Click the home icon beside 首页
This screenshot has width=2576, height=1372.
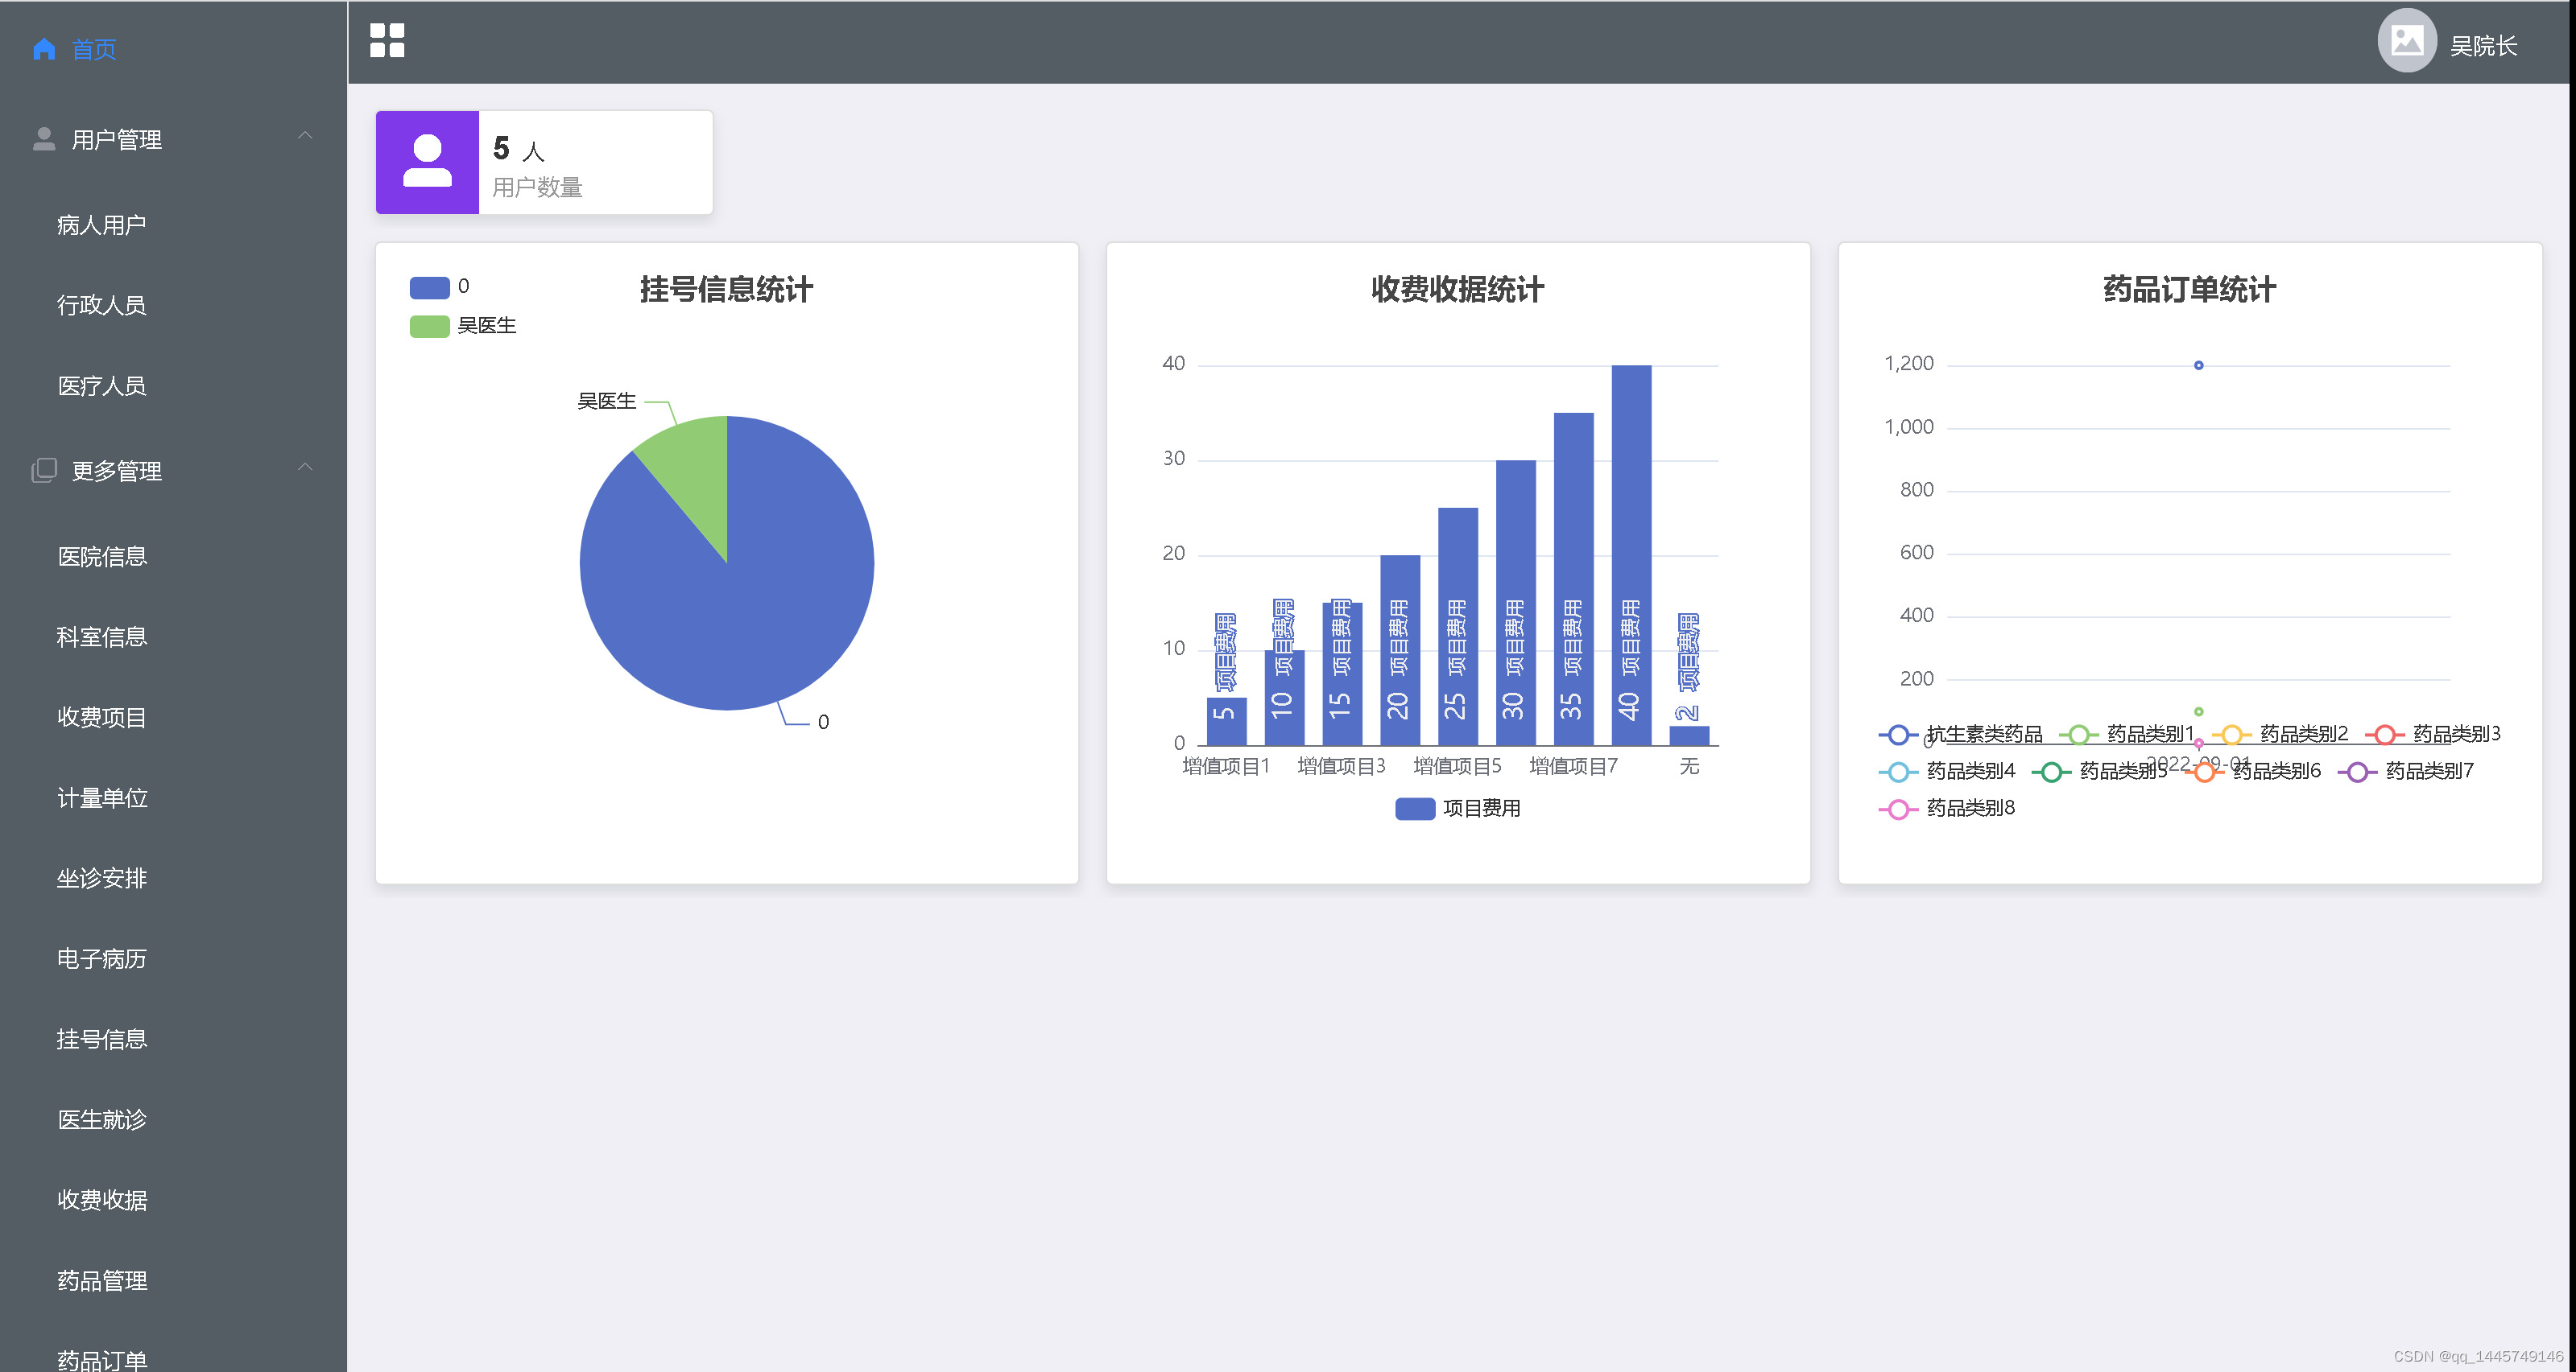point(43,49)
